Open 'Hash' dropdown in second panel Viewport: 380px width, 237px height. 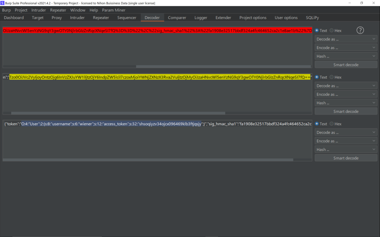click(346, 103)
